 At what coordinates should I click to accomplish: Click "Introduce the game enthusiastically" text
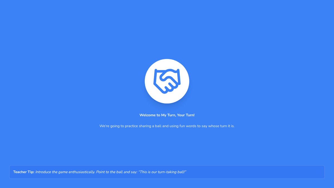pyautogui.click(x=65, y=172)
